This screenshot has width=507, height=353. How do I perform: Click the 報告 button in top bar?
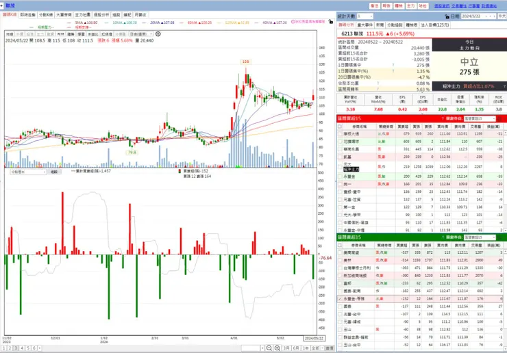(x=386, y=5)
